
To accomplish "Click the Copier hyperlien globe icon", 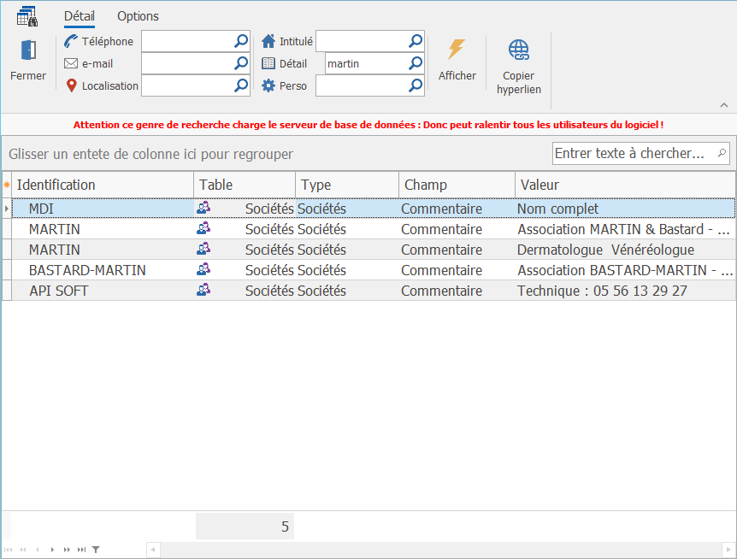I will point(518,50).
